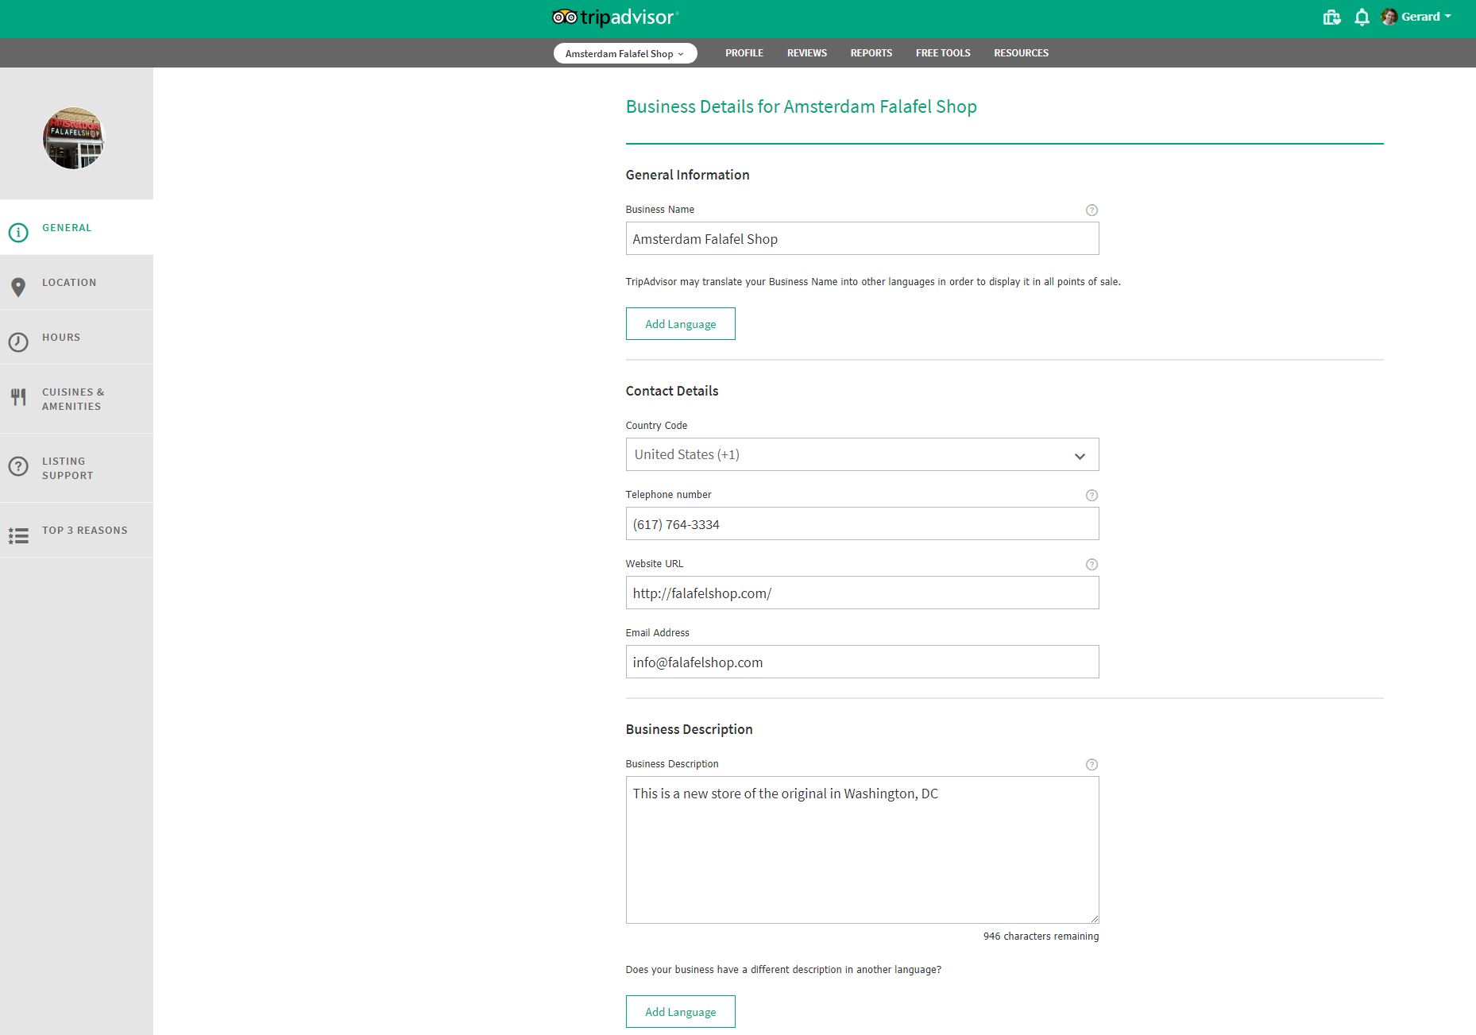Click into the Email Address field

tap(862, 662)
